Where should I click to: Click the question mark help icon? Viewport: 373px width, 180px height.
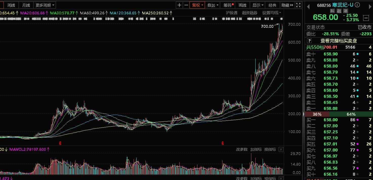[x=309, y=41]
